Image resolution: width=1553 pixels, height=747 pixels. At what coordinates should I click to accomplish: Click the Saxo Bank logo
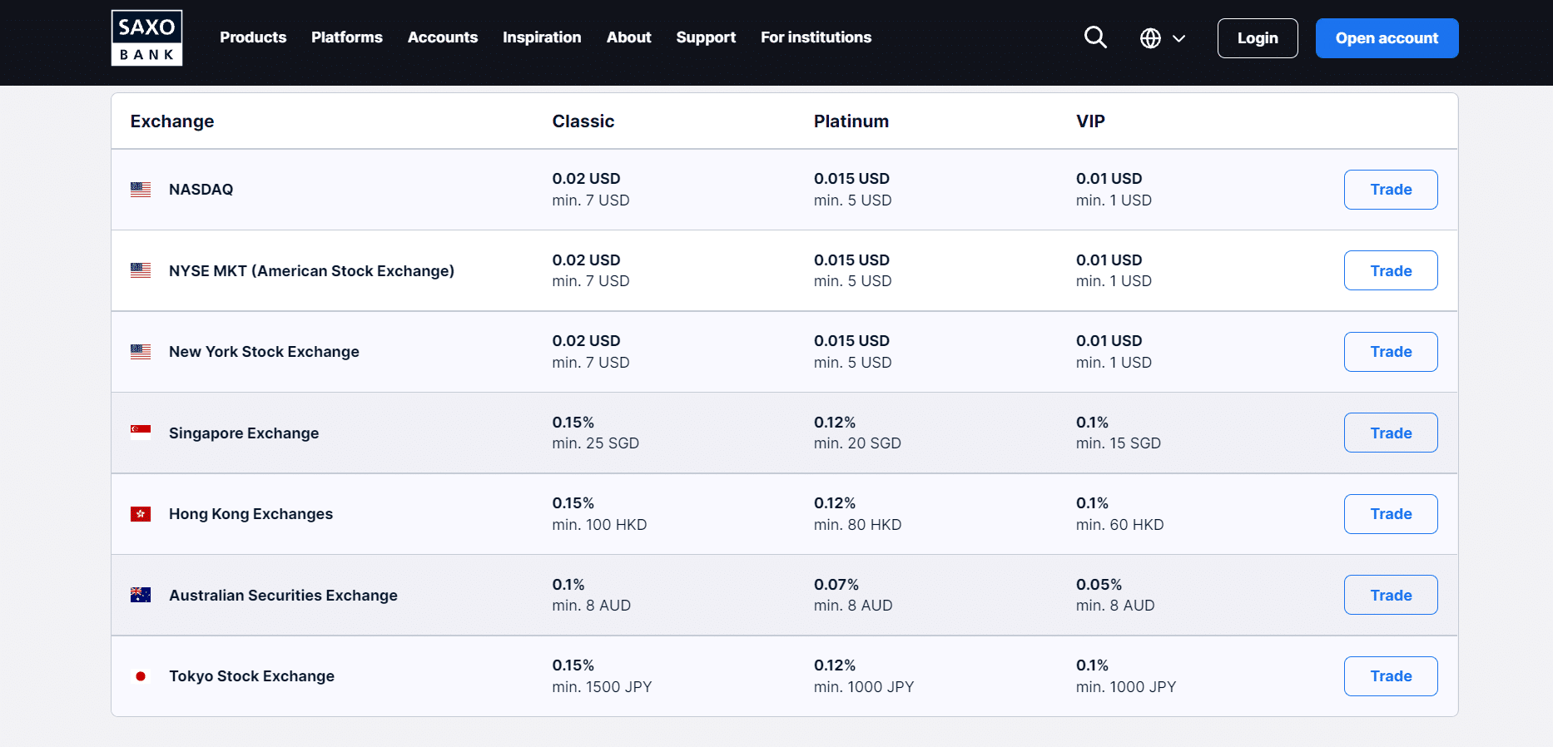[x=146, y=37]
